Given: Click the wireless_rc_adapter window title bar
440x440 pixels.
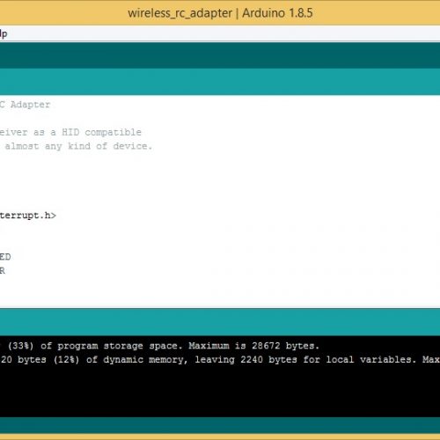Looking at the screenshot, I should click(220, 13).
